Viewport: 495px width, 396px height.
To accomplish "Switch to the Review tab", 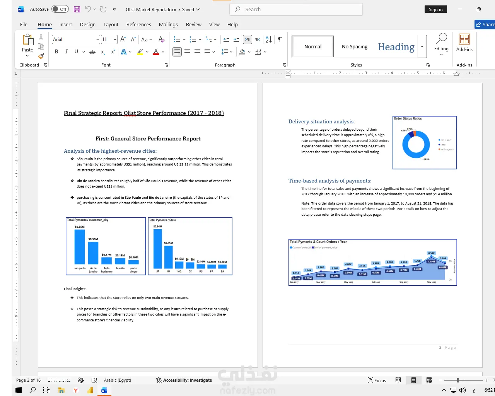I will tap(194, 24).
